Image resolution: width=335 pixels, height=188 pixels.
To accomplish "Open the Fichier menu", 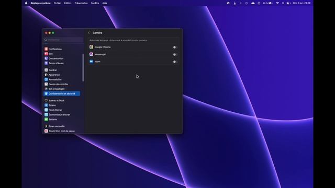I will (57, 3).
